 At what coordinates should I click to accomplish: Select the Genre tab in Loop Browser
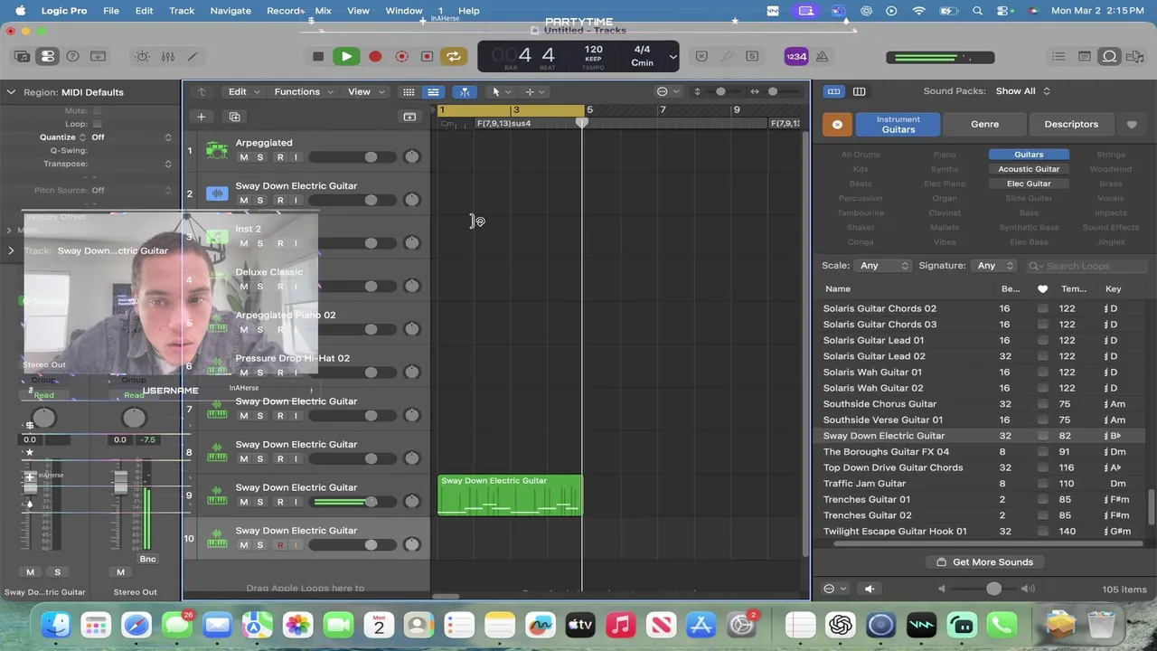(984, 124)
